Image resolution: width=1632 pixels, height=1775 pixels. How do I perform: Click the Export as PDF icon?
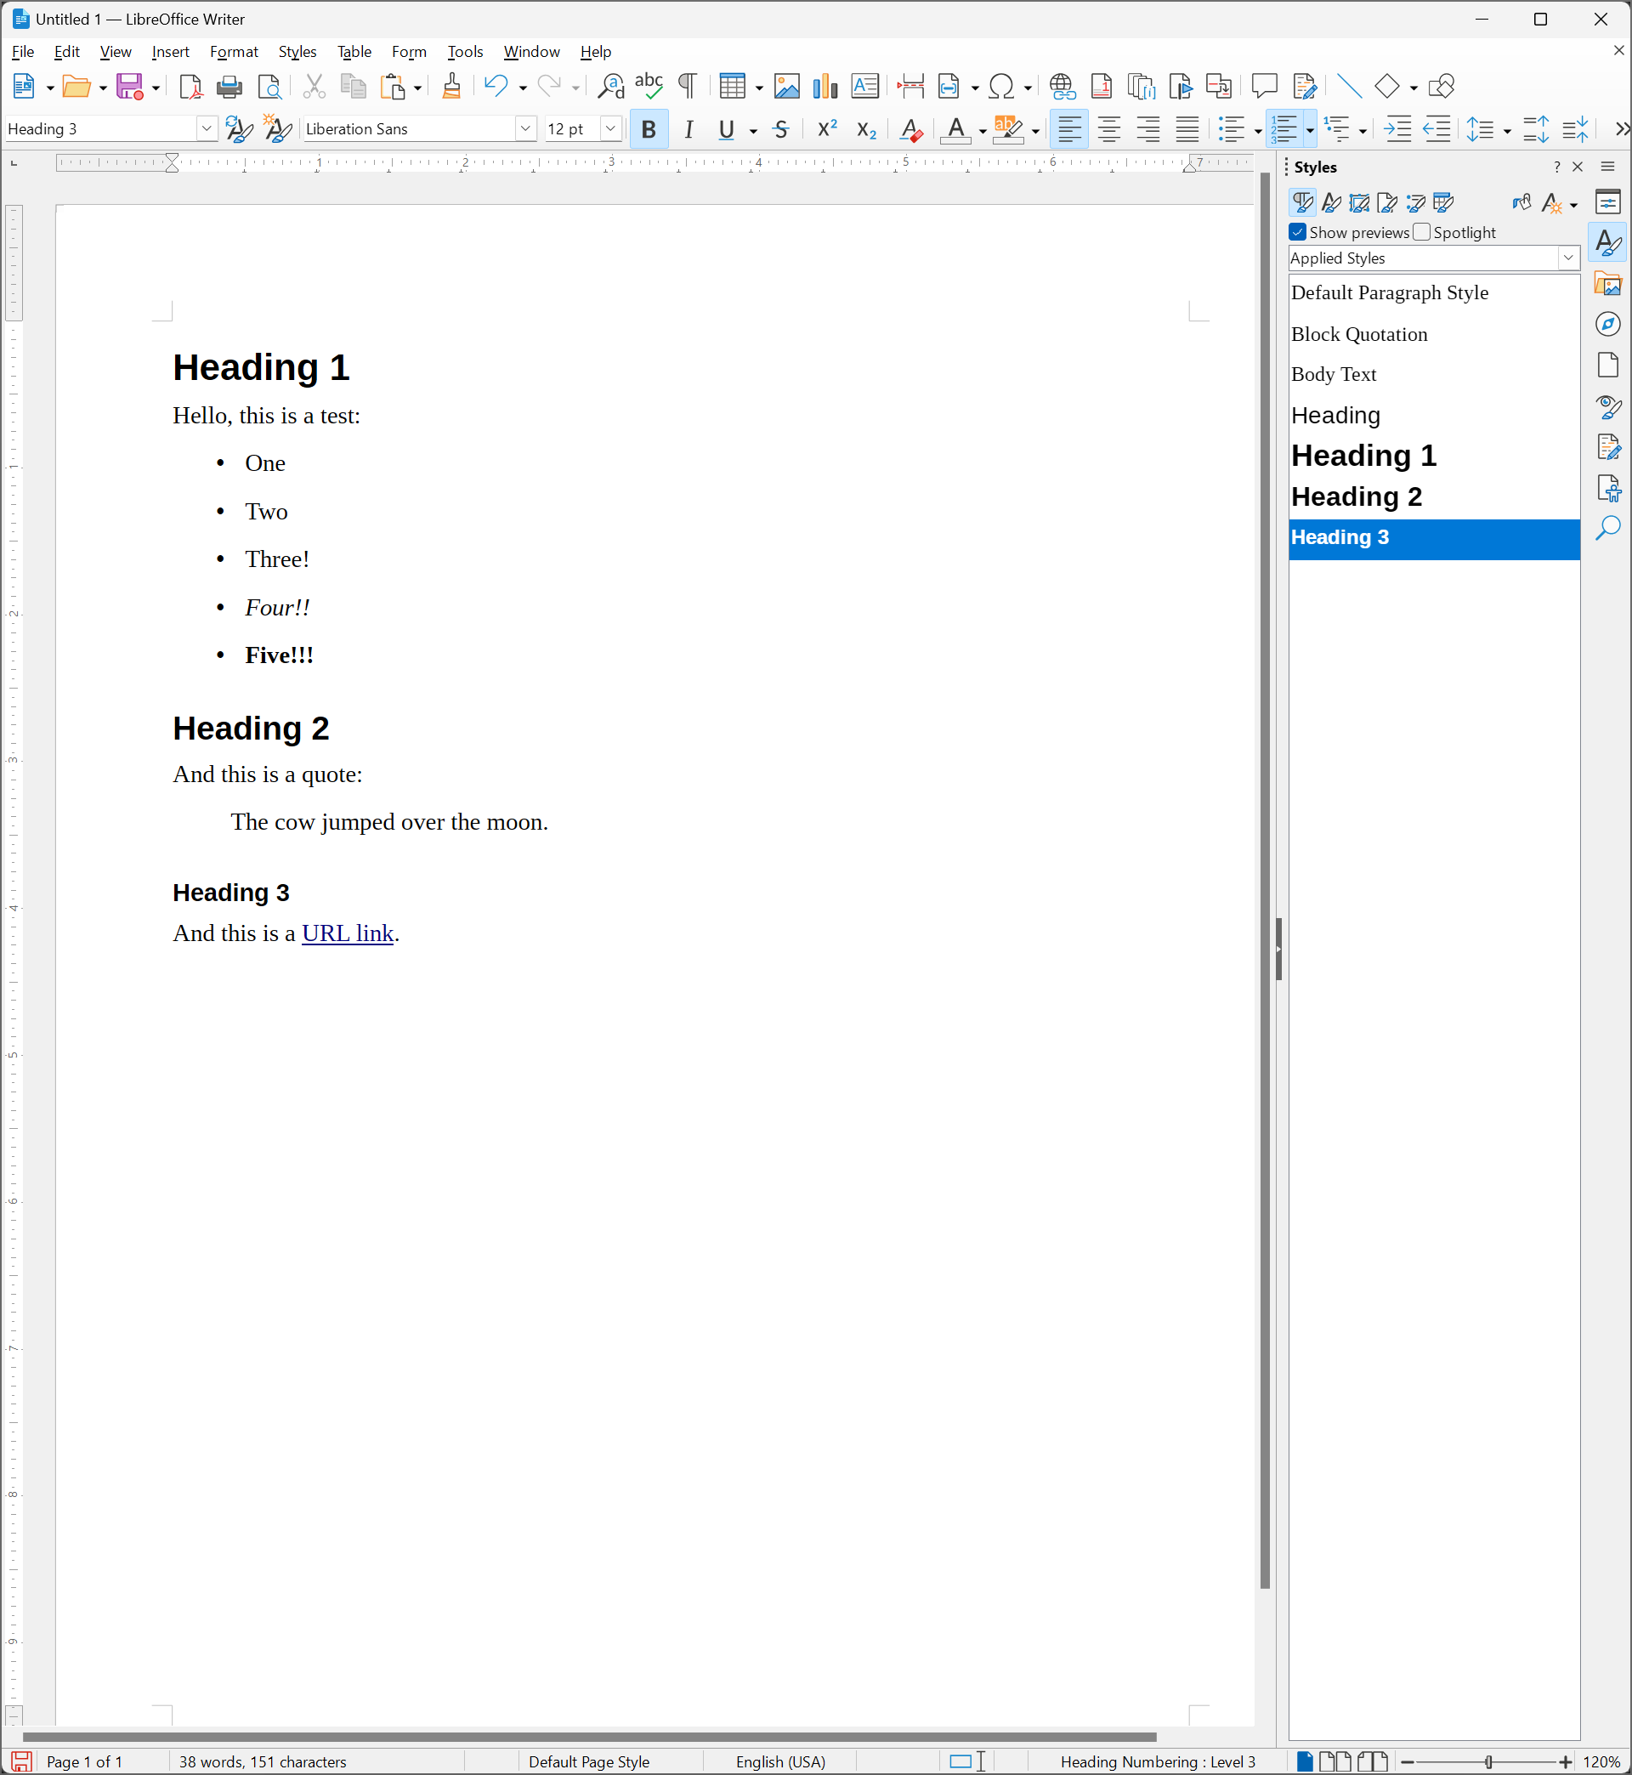coord(189,87)
